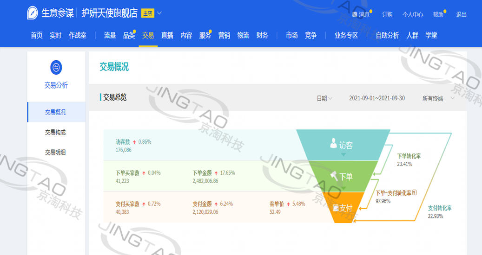The image size is (482, 255).
Task: Click the 退出 logout link
Action: 461,14
